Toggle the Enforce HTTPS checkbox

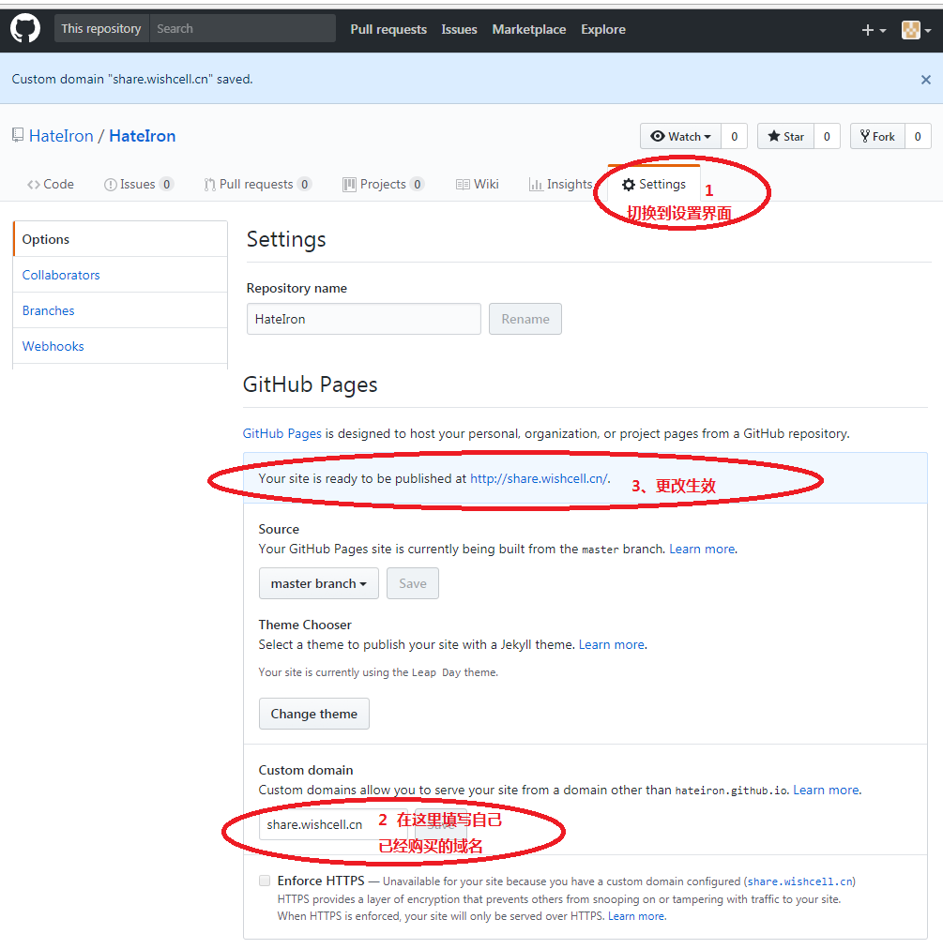point(265,881)
